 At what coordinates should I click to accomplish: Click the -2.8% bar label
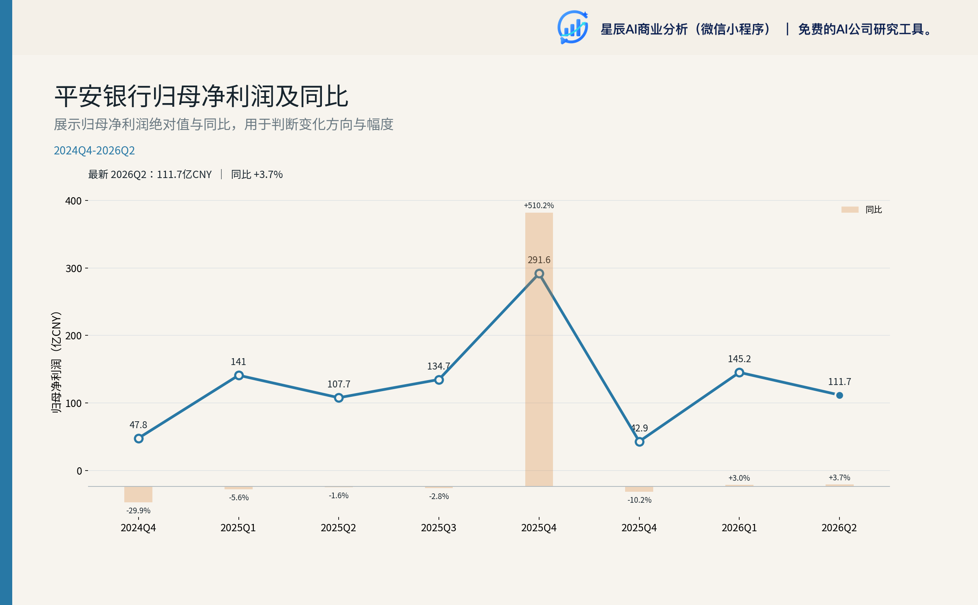tap(439, 496)
